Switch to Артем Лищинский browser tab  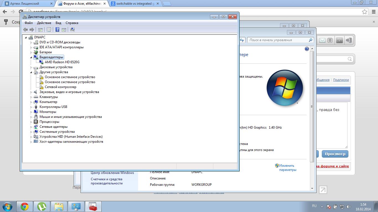coord(28,4)
